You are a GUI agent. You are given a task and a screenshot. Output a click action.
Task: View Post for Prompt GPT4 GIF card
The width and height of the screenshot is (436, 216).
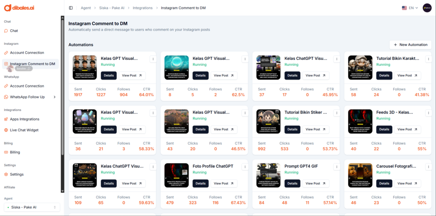click(316, 184)
